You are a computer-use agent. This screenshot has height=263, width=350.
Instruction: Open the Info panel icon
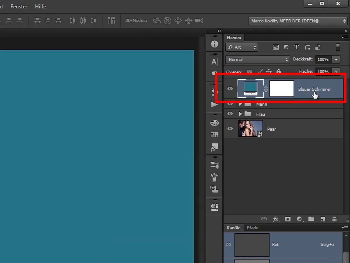coord(214,44)
